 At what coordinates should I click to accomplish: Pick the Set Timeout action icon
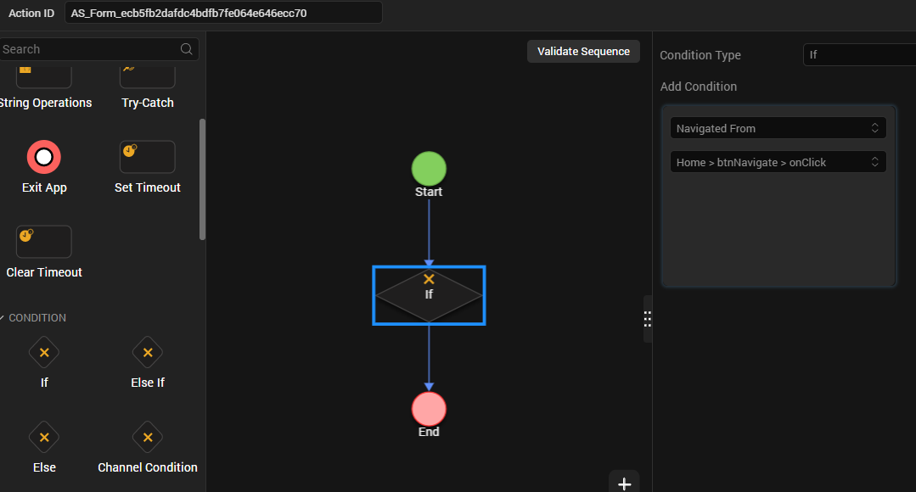(147, 157)
